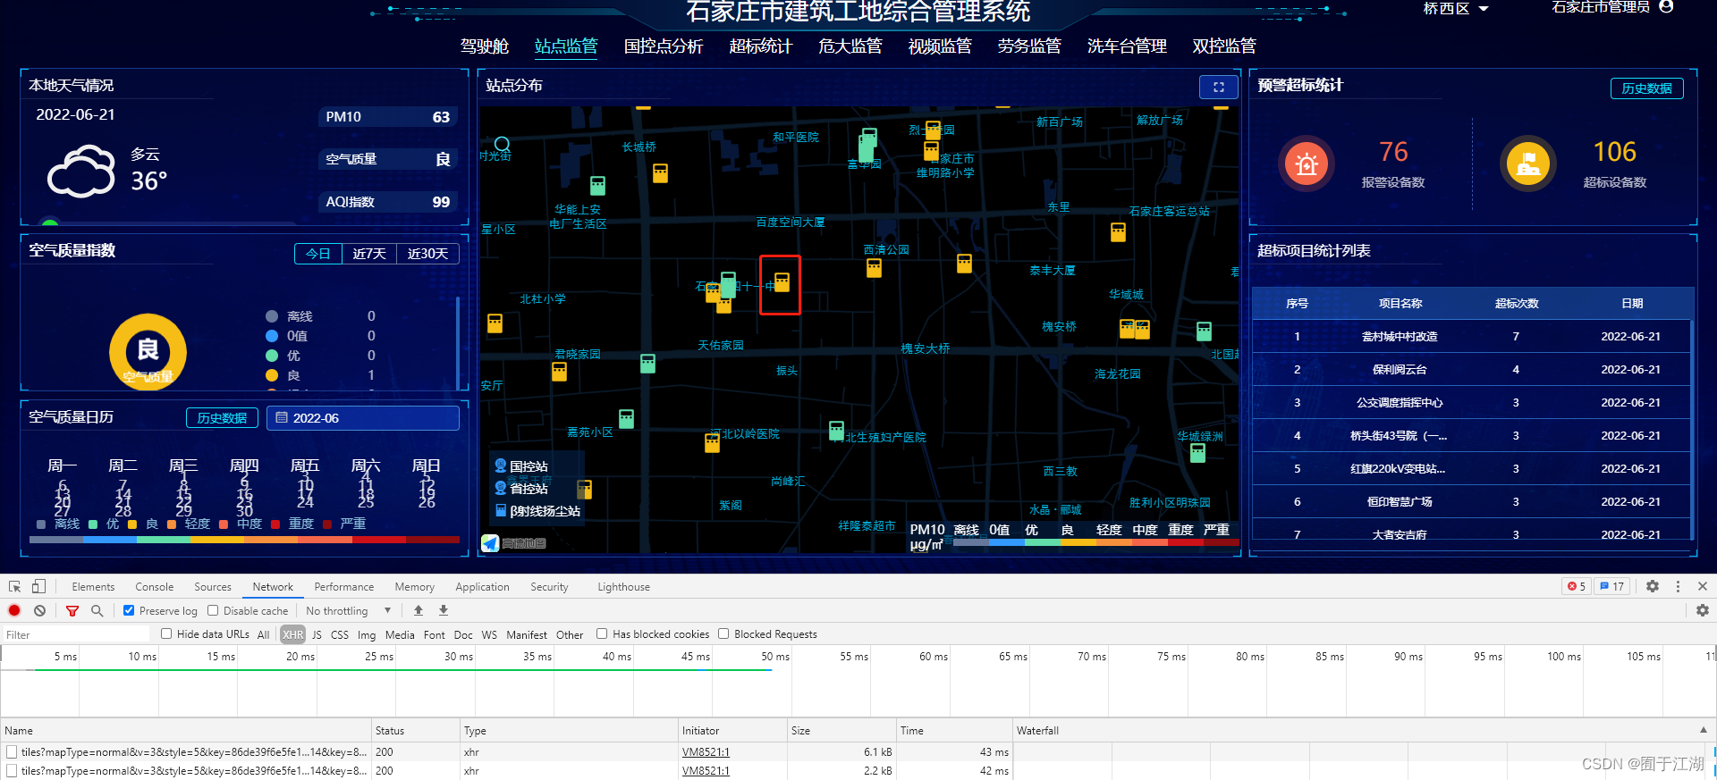Uncheck the Preserve log checkbox
Screen dimensions: 1717x780
coord(129,611)
